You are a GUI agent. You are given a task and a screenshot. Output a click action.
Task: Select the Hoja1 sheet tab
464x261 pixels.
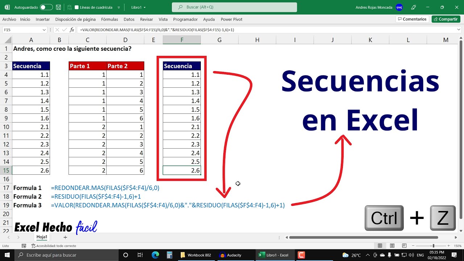[x=42, y=237]
